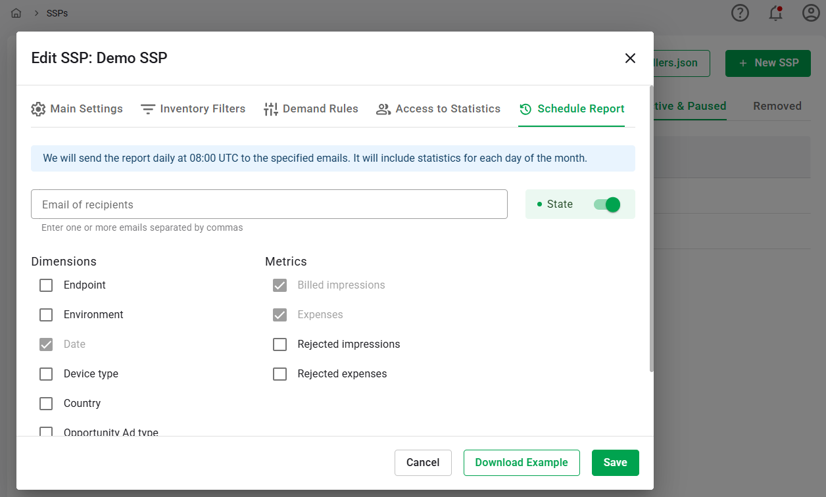Screen dimensions: 826x497
Task: Click the Access to Statistics people icon
Action: tap(383, 109)
